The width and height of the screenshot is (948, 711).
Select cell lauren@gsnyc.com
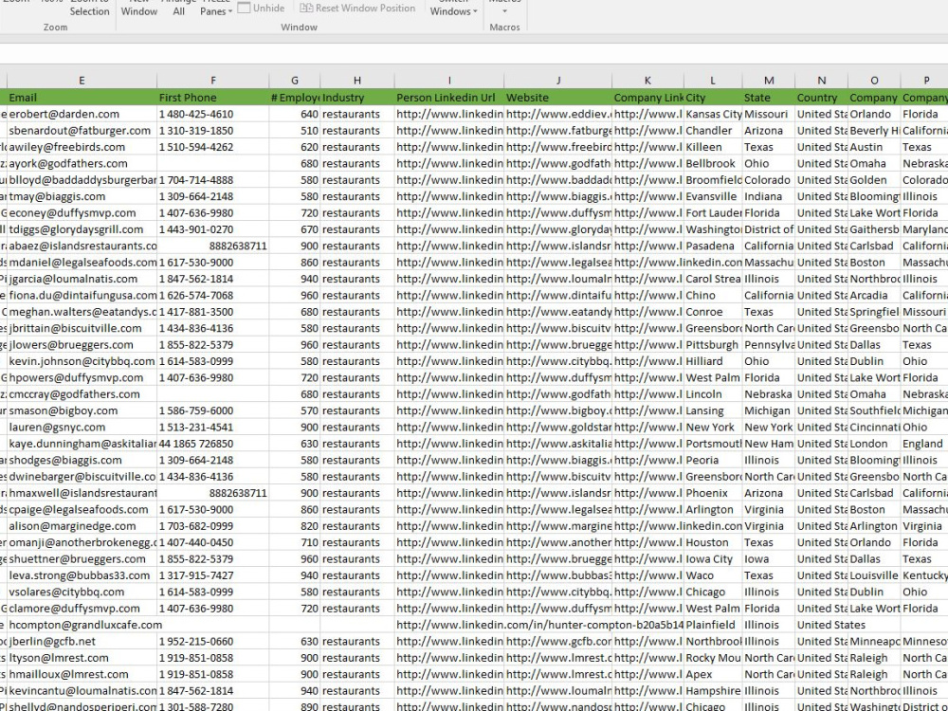point(82,427)
